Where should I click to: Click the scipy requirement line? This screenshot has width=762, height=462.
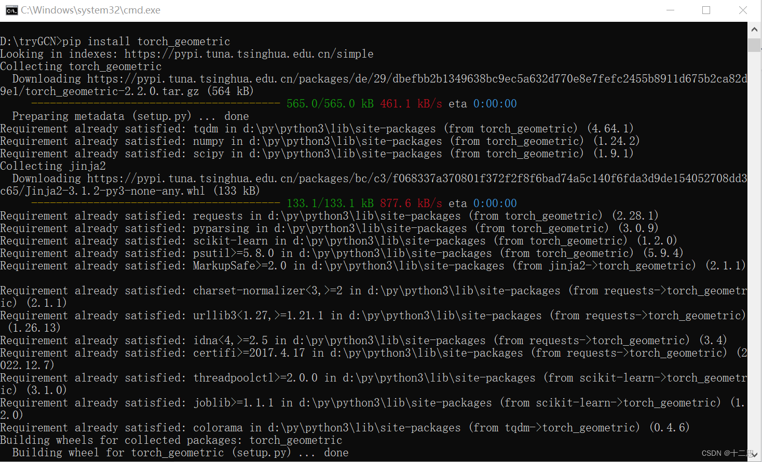[317, 154]
